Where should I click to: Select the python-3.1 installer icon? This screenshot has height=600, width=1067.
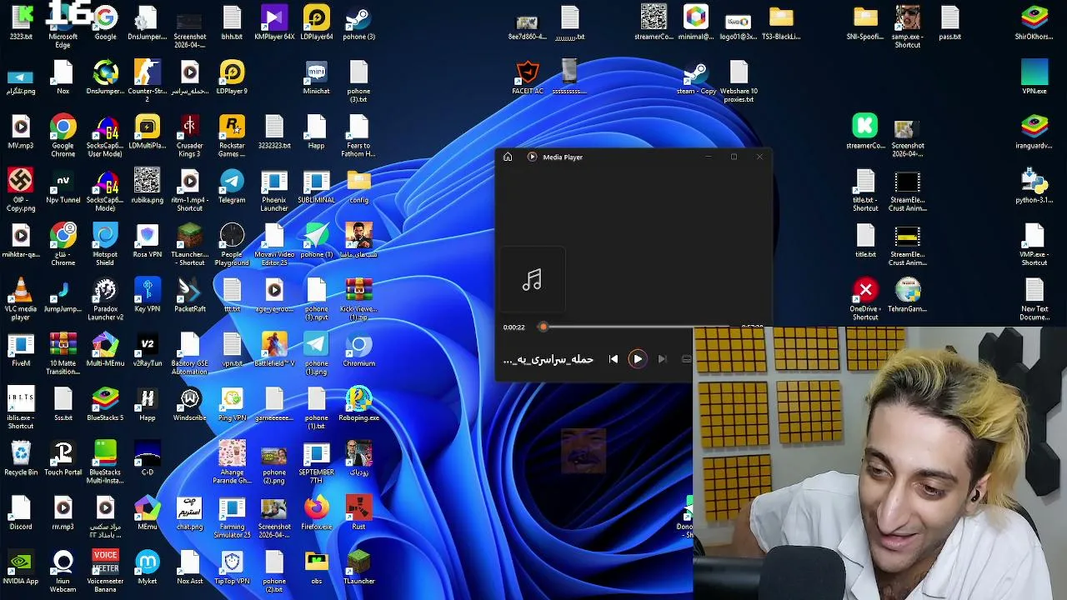tap(1034, 186)
